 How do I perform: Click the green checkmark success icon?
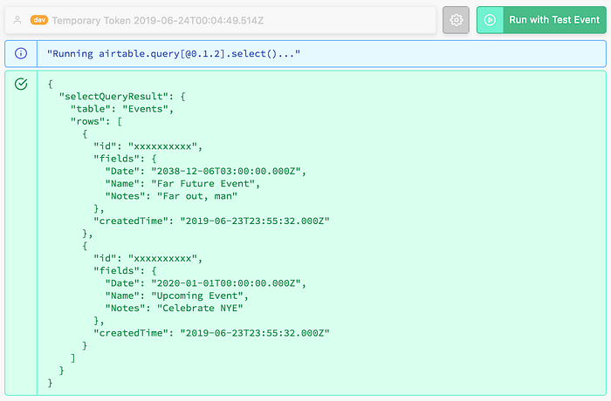point(21,84)
